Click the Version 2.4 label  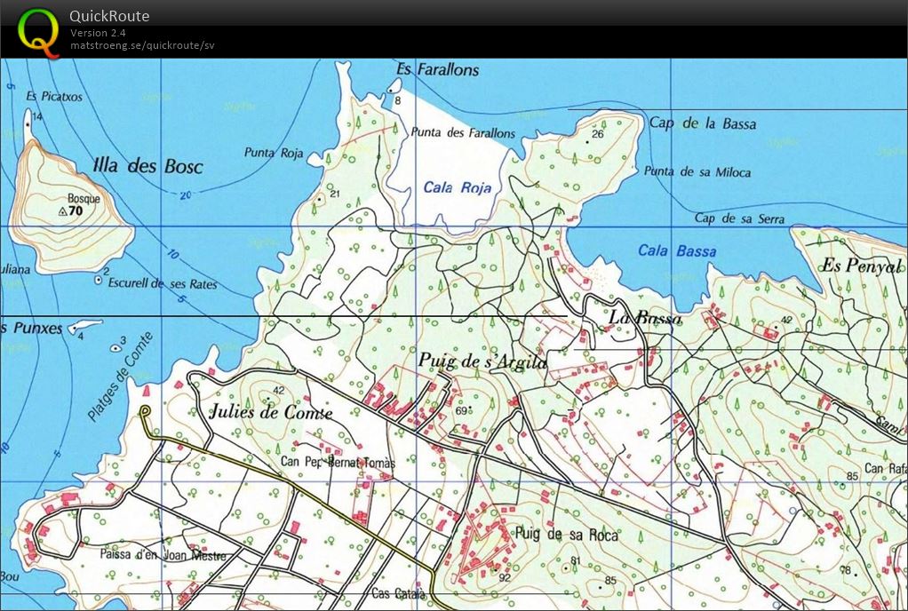(x=98, y=32)
